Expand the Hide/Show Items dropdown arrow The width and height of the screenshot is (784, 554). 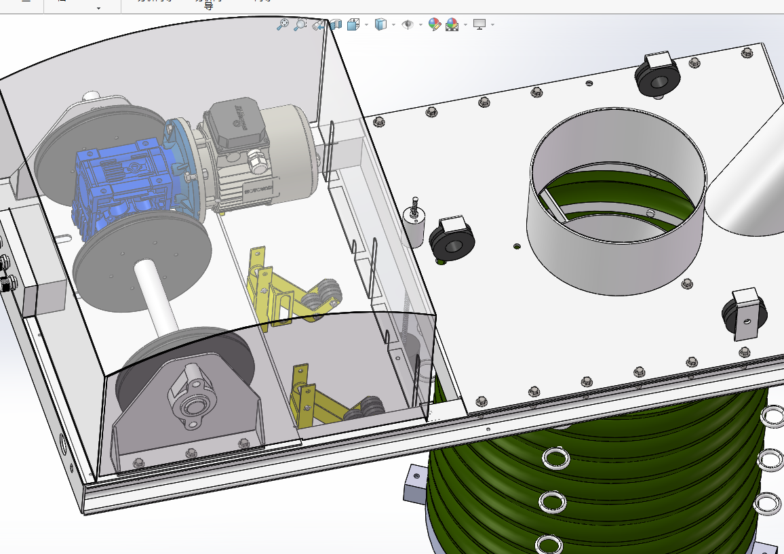pyautogui.click(x=420, y=24)
